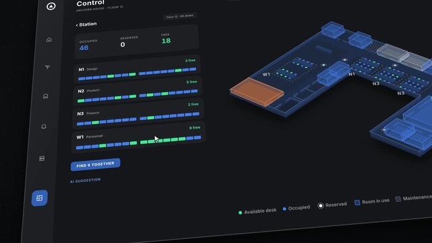432x243 pixels.
Task: Click the Free count 18
Action: [x=166, y=40]
